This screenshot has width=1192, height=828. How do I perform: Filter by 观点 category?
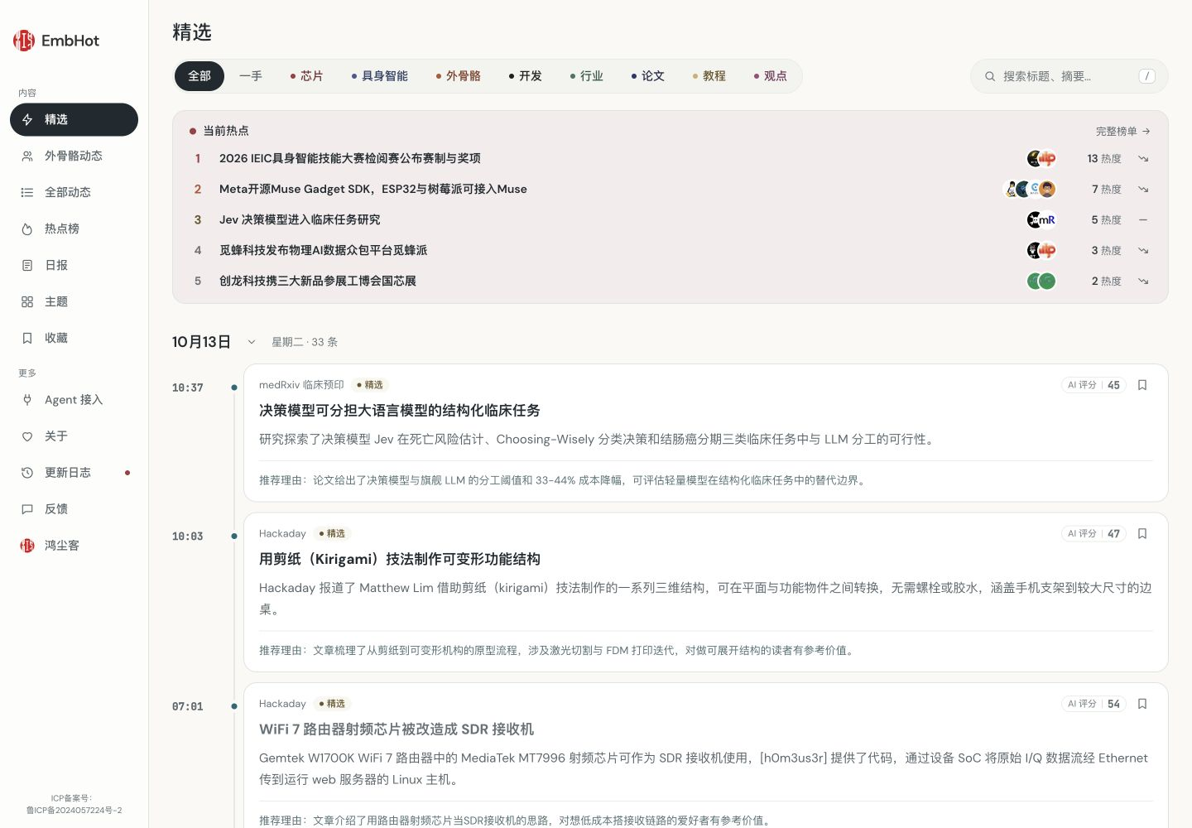(771, 76)
